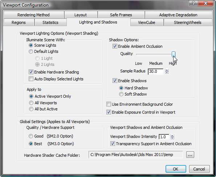The width and height of the screenshot is (216, 177).
Task: Click the Cancel button
Action: (199, 169)
